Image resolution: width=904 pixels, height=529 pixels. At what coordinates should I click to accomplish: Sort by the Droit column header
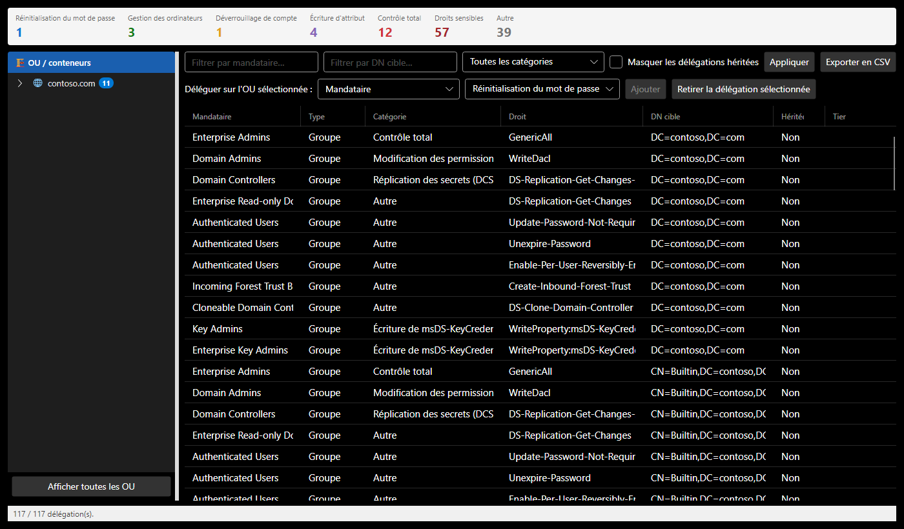[x=572, y=117]
